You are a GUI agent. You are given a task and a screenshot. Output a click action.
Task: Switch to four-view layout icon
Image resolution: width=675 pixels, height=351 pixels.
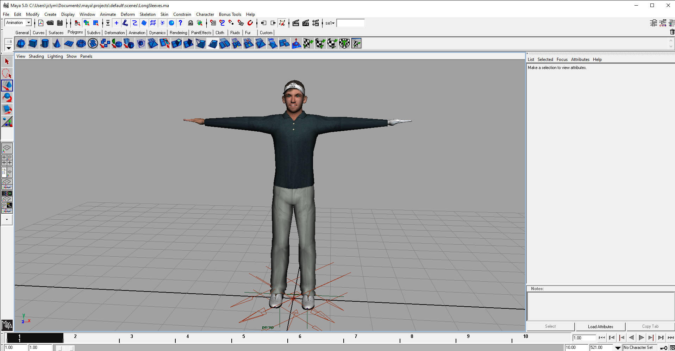tap(7, 160)
